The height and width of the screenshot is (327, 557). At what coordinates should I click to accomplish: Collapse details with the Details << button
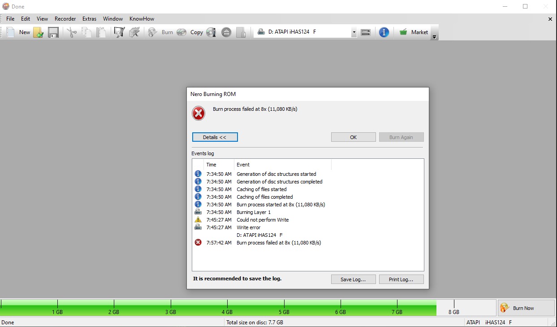coord(215,137)
